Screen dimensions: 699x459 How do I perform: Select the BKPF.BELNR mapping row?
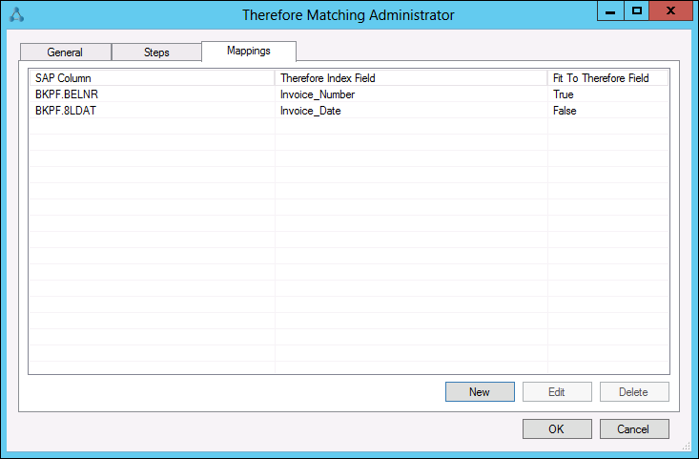(67, 94)
